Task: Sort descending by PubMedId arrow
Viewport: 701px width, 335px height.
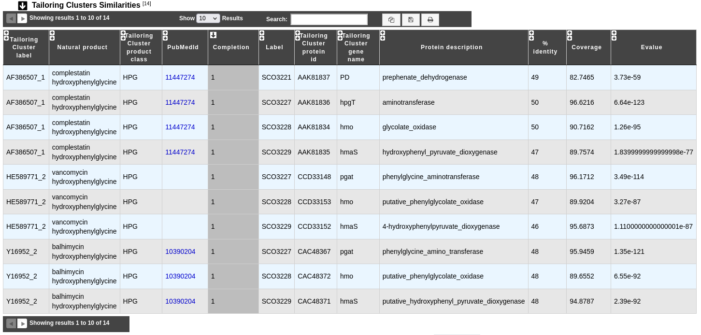Action: (165, 38)
